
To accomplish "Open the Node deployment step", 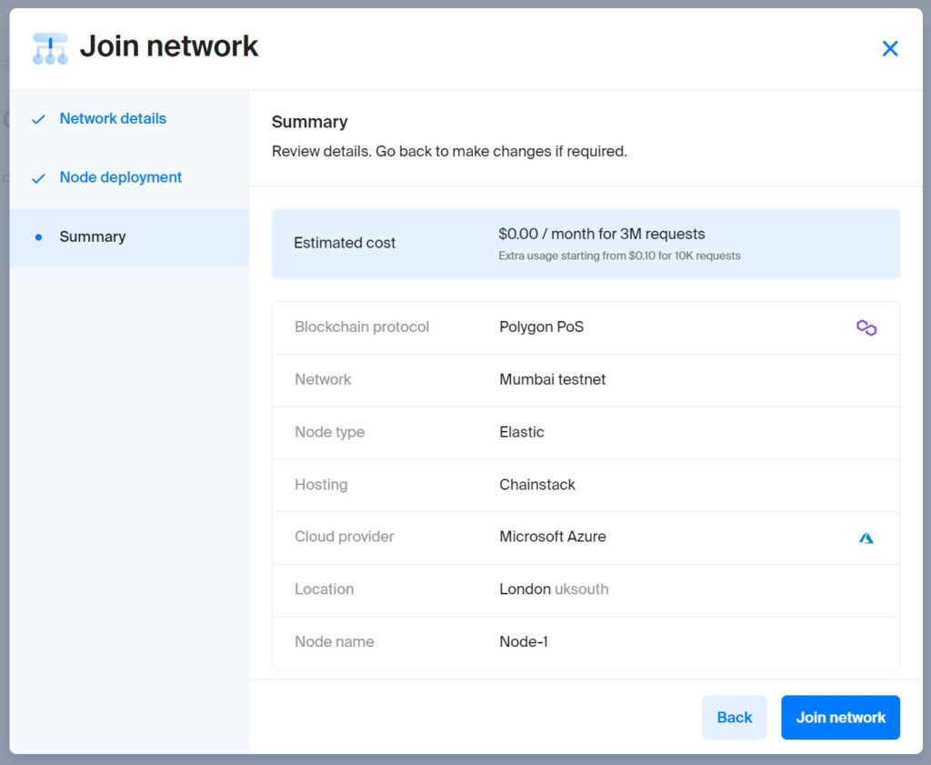I will (x=120, y=177).
